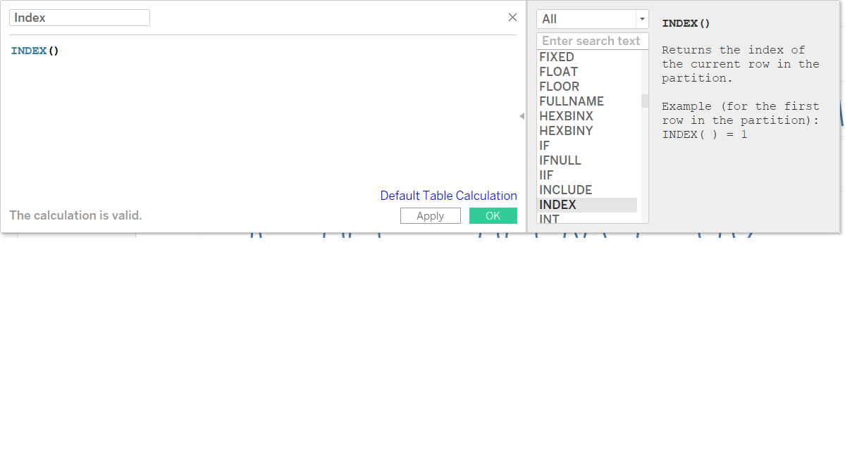Viewport: 845px width, 456px height.
Task: Select the HEXBINX function from the list
Action: [x=567, y=115]
